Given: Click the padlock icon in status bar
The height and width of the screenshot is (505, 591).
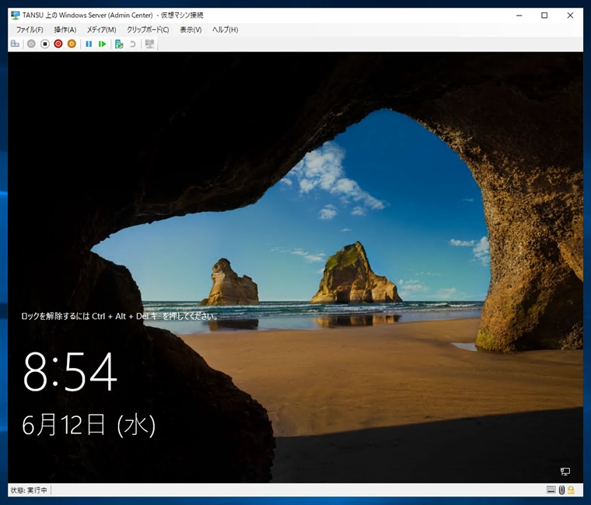Looking at the screenshot, I should click(571, 489).
